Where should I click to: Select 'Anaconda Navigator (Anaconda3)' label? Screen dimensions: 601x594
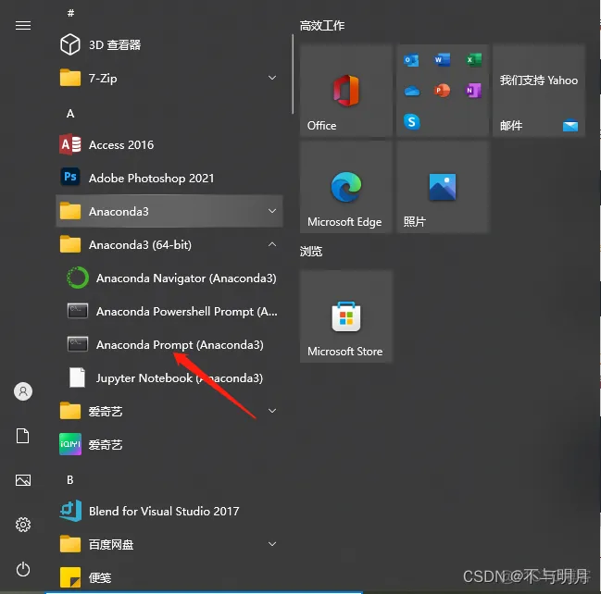186,278
